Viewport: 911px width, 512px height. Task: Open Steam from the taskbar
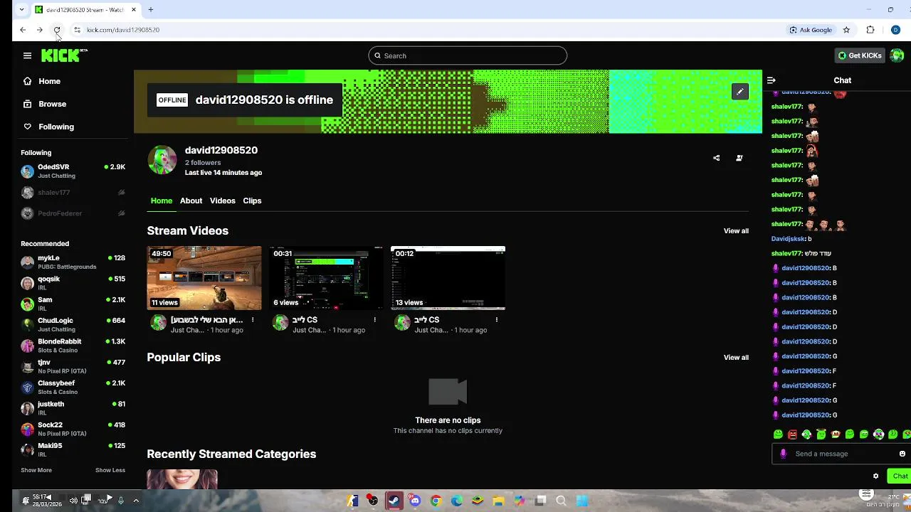394,501
